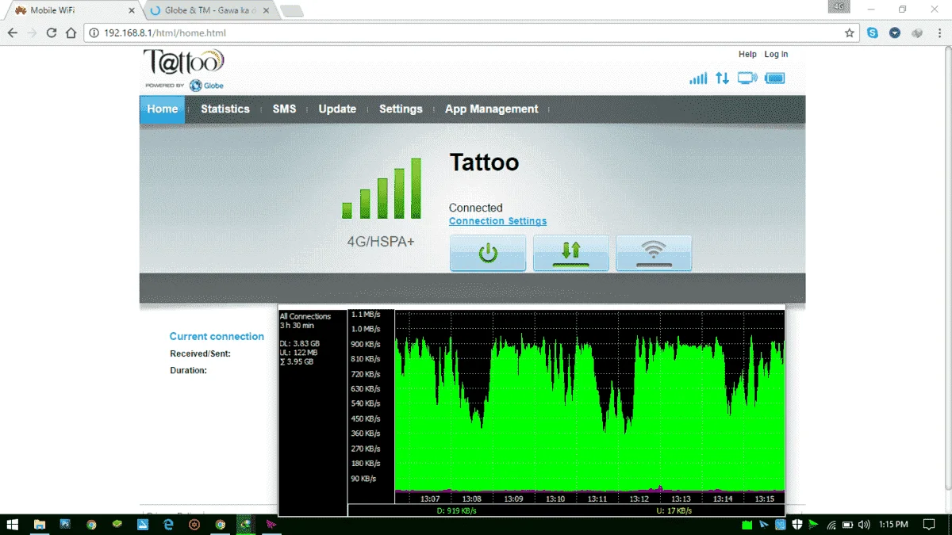
Task: Go to browser home page icon
Action: 71,33
